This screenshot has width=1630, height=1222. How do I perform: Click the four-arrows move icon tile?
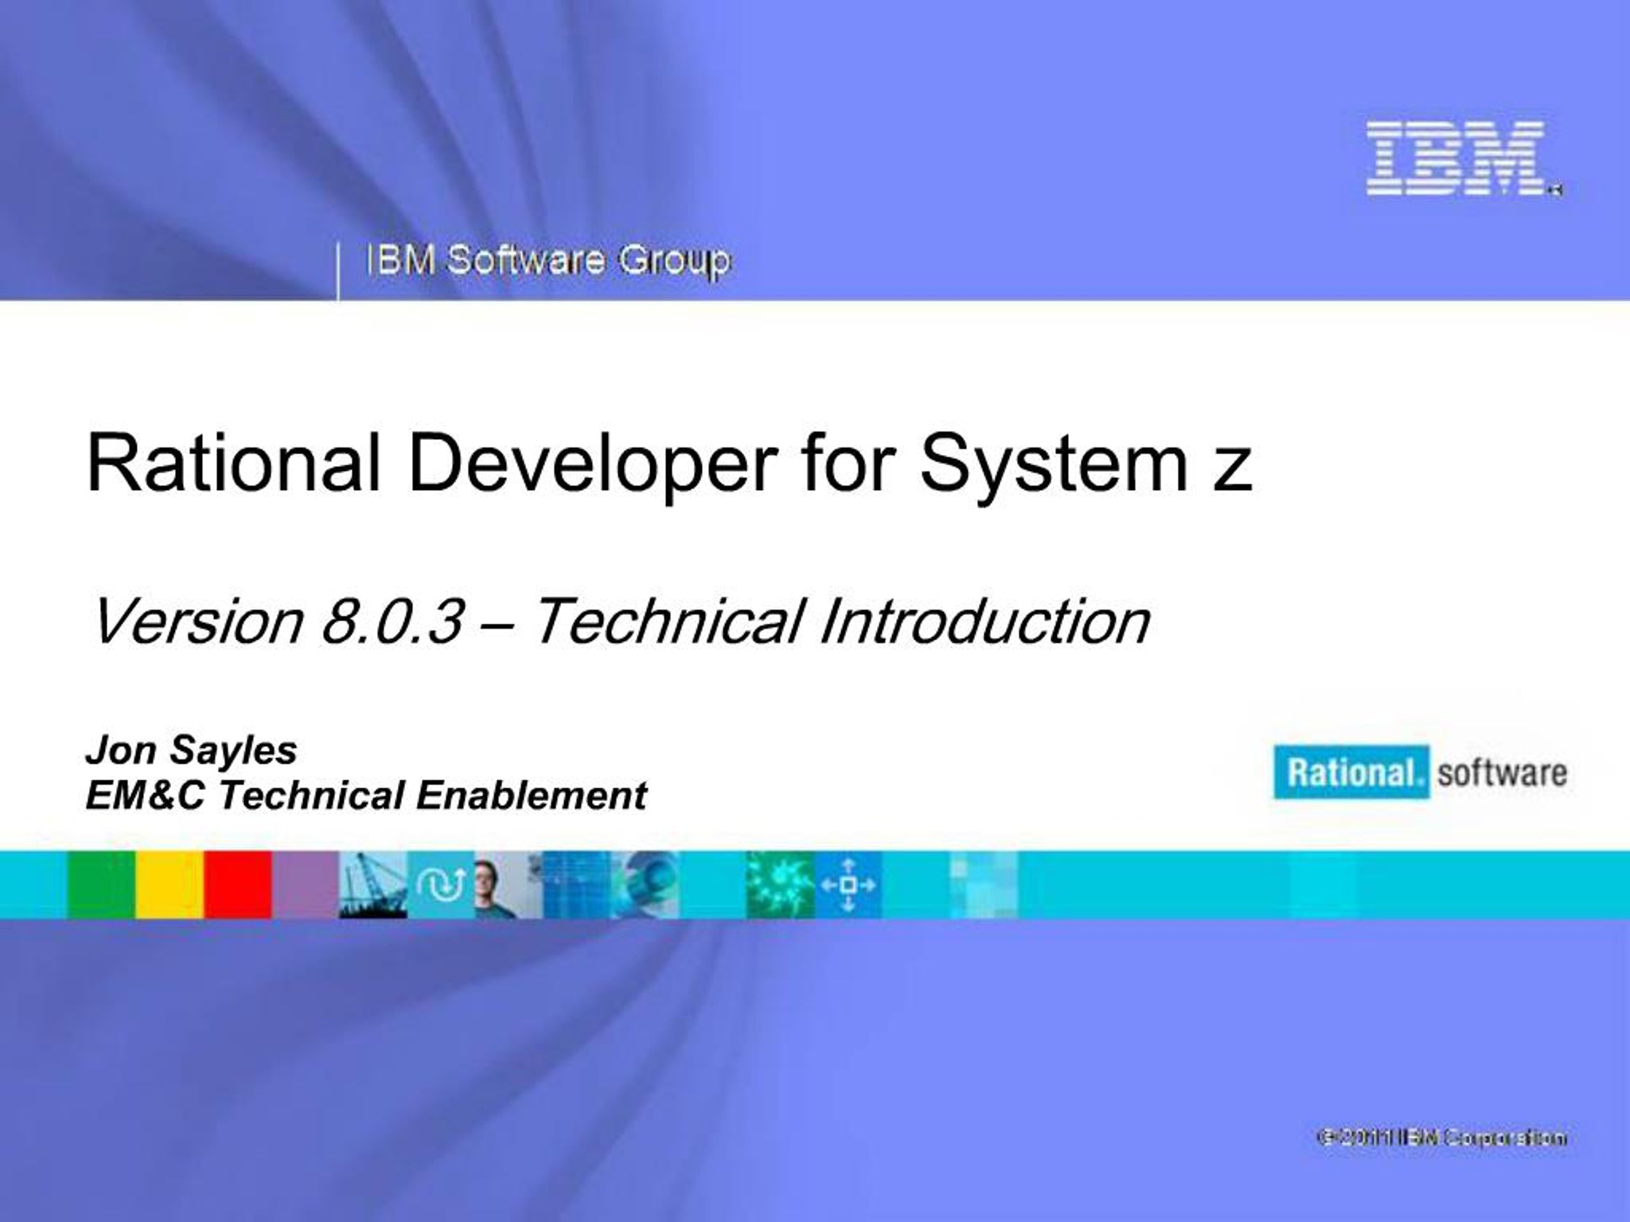pos(849,885)
